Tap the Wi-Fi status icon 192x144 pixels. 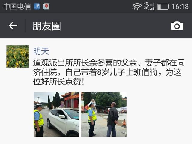tap(137, 7)
